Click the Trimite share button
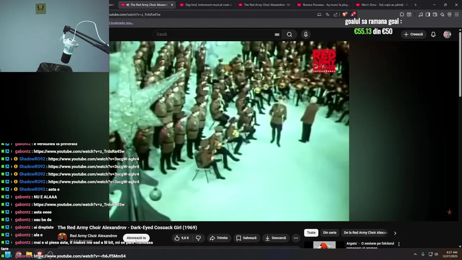 pos(219,238)
